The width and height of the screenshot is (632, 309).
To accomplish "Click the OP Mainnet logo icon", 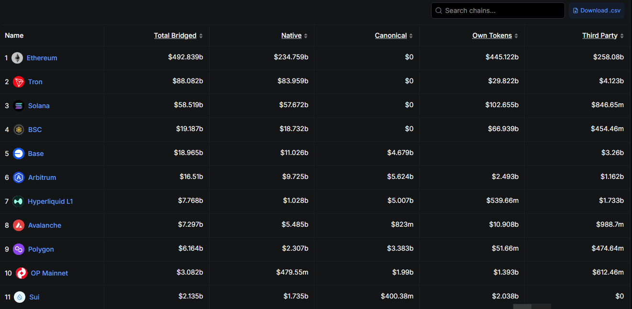I will click(22, 273).
